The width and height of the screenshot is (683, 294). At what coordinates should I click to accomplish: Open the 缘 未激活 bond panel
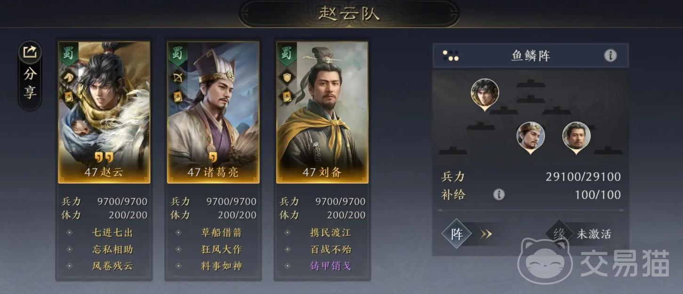[x=580, y=233]
